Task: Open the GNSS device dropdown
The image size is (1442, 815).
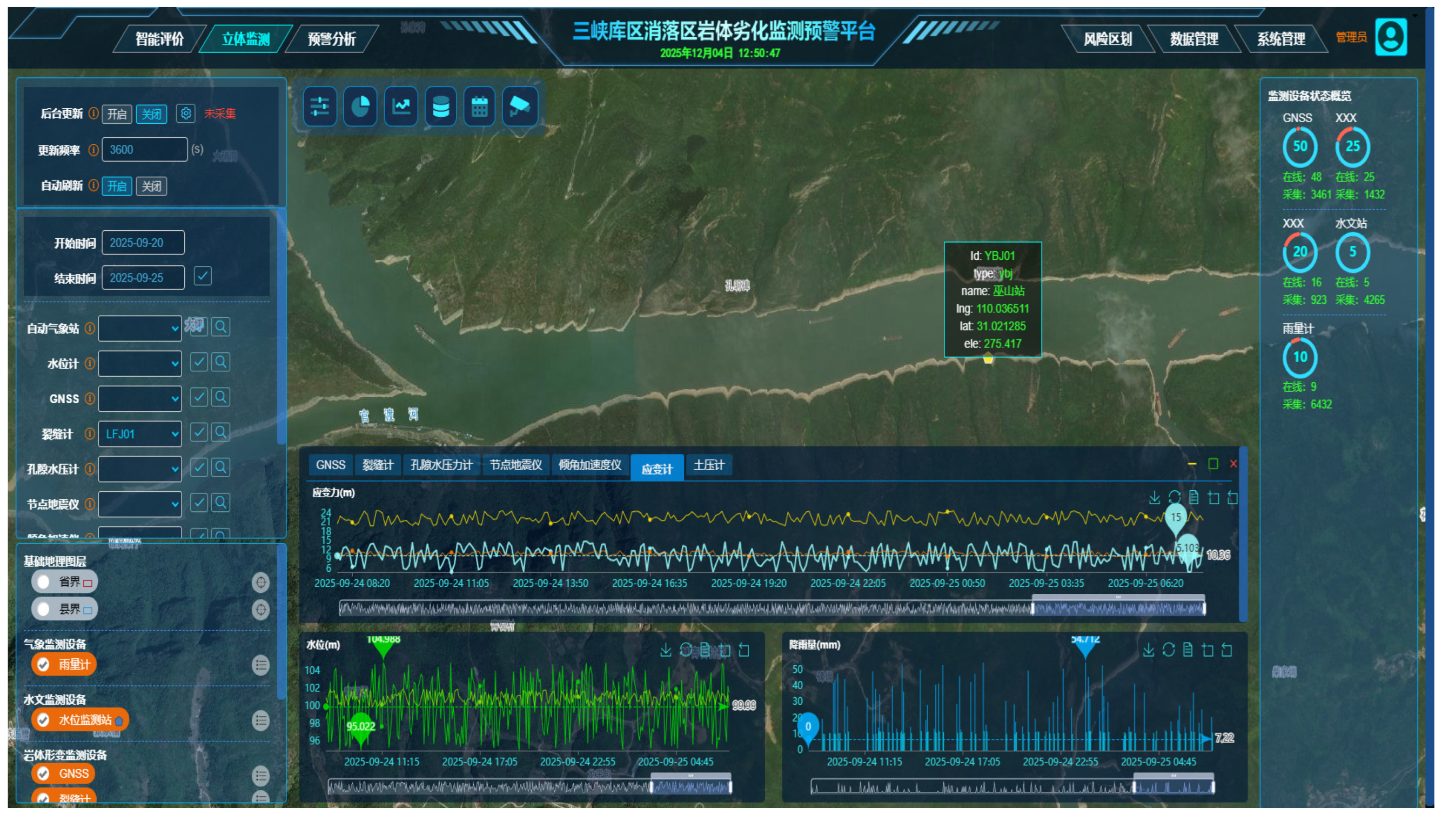Action: [140, 399]
